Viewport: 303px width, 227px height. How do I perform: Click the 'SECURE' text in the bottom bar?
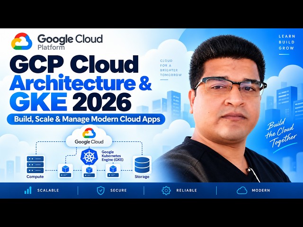(x=118, y=190)
